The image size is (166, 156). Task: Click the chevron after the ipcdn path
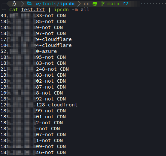pyautogui.click(x=79, y=4)
